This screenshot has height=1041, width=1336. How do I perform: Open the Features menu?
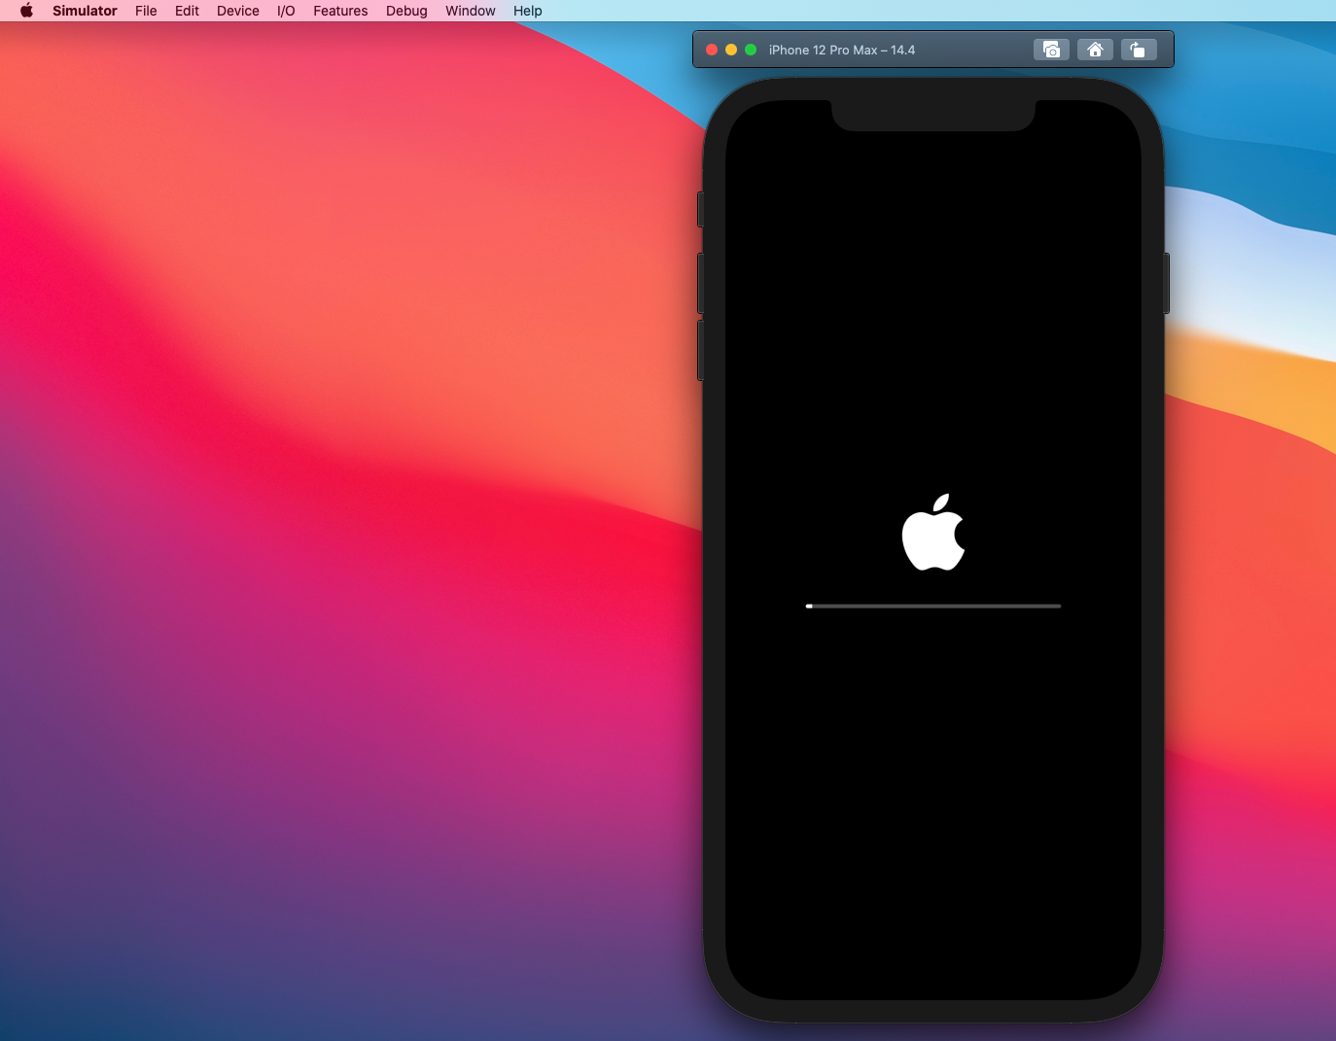tap(340, 11)
